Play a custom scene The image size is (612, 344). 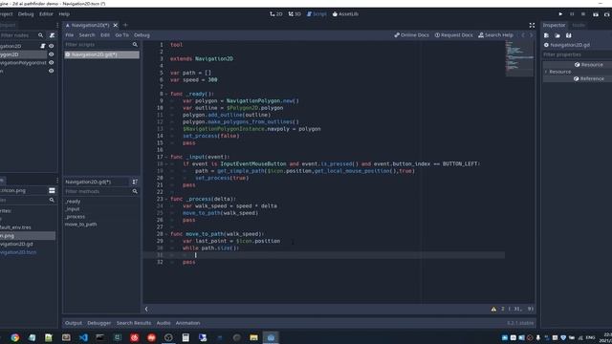coord(607,14)
